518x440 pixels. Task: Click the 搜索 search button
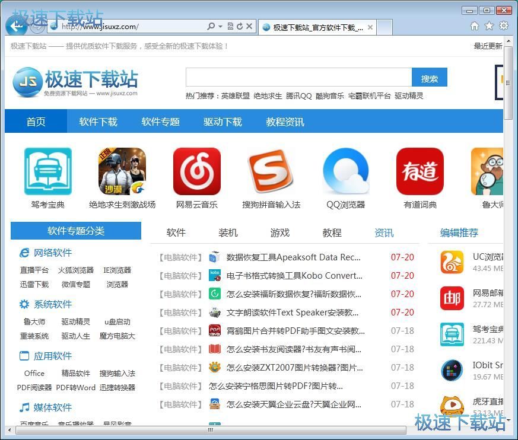[x=430, y=78]
